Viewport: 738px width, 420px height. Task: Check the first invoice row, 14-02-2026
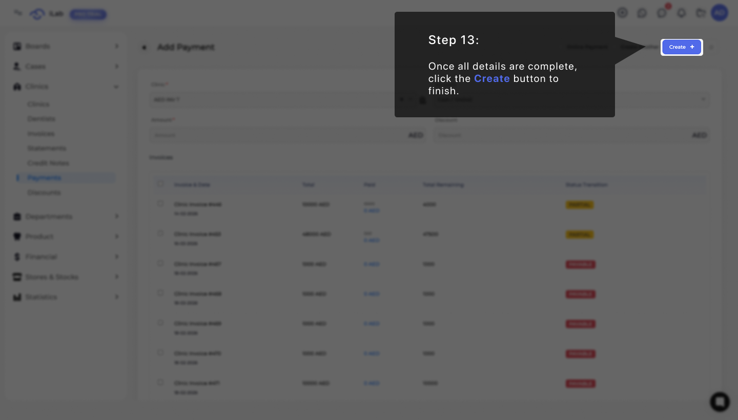pyautogui.click(x=160, y=204)
